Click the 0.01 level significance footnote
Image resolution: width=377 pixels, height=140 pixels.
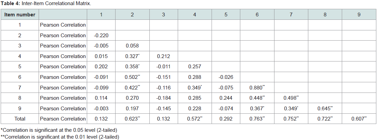[60, 137]
